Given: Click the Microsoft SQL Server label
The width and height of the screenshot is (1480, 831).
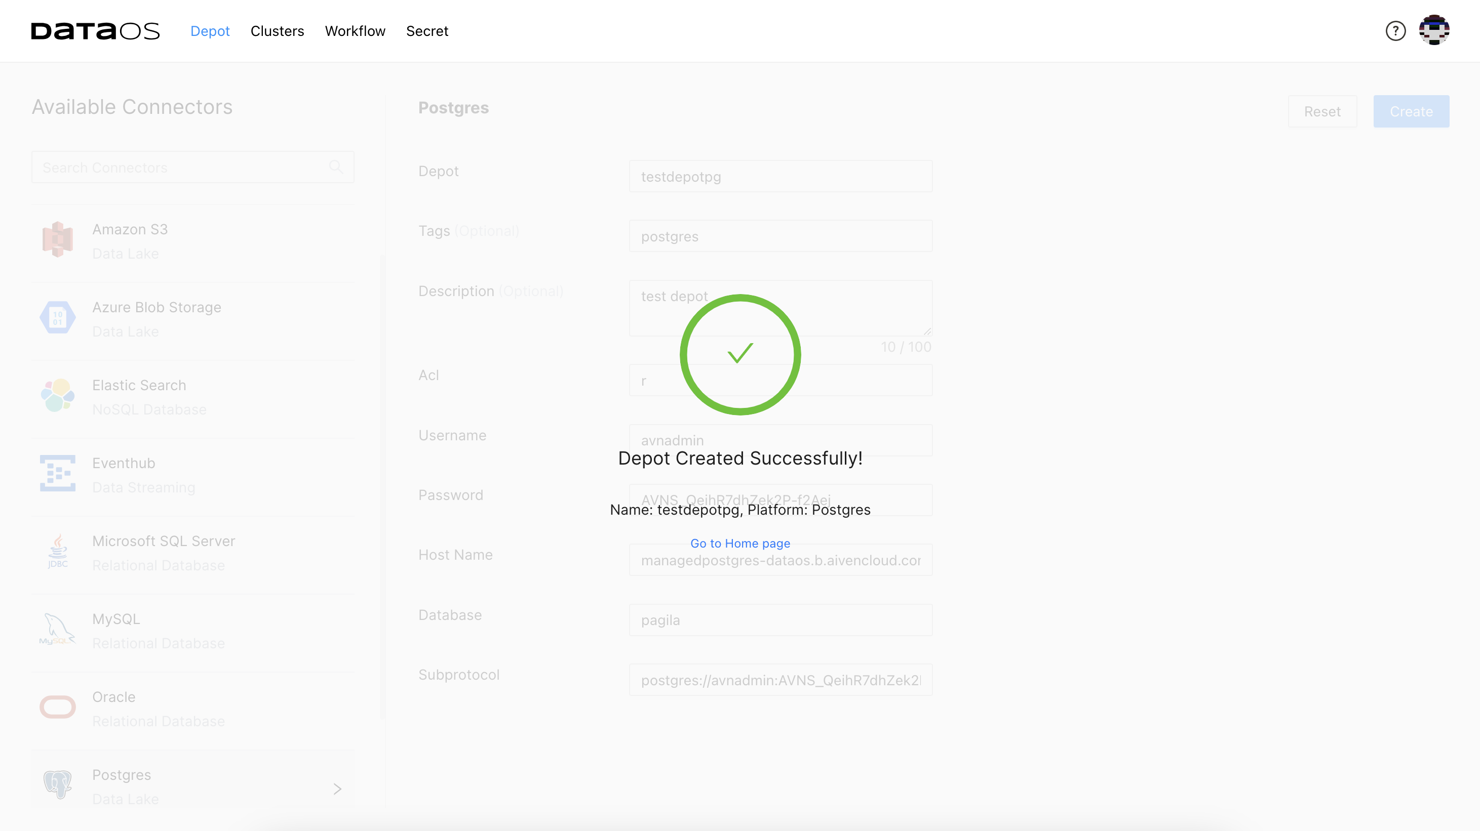Looking at the screenshot, I should coord(164,541).
